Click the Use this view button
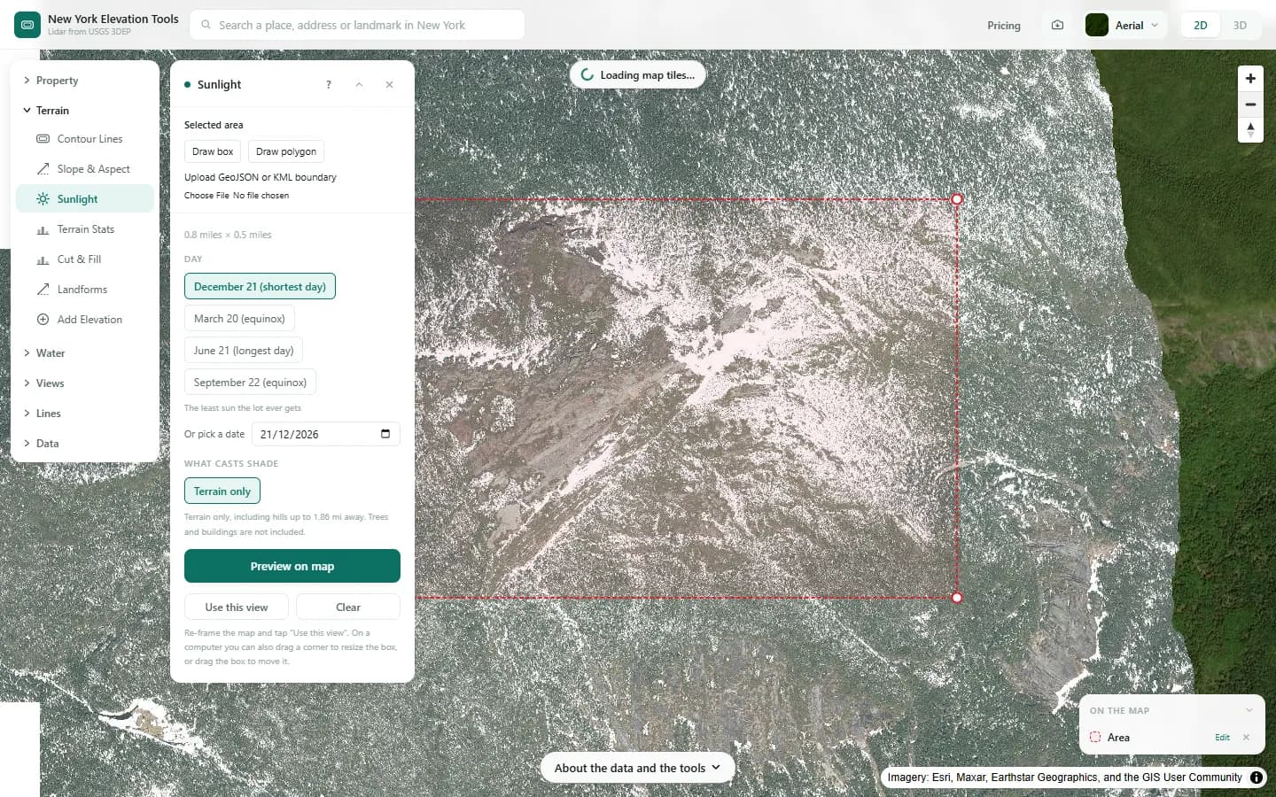 [x=237, y=607]
